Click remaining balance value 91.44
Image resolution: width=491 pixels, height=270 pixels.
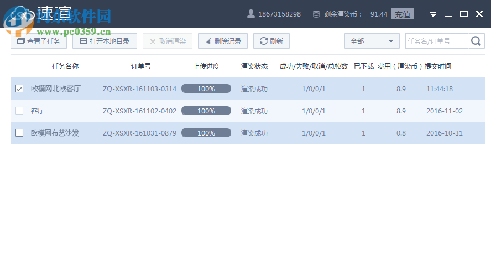(379, 14)
